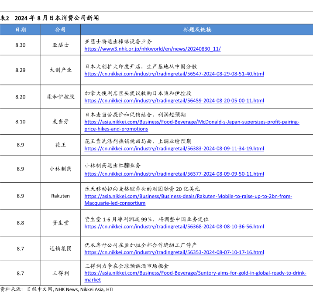The width and height of the screenshot is (313, 299).
Task: Click the headline 亚瑟士将退出棒球设备业务
Action: coord(118,41)
